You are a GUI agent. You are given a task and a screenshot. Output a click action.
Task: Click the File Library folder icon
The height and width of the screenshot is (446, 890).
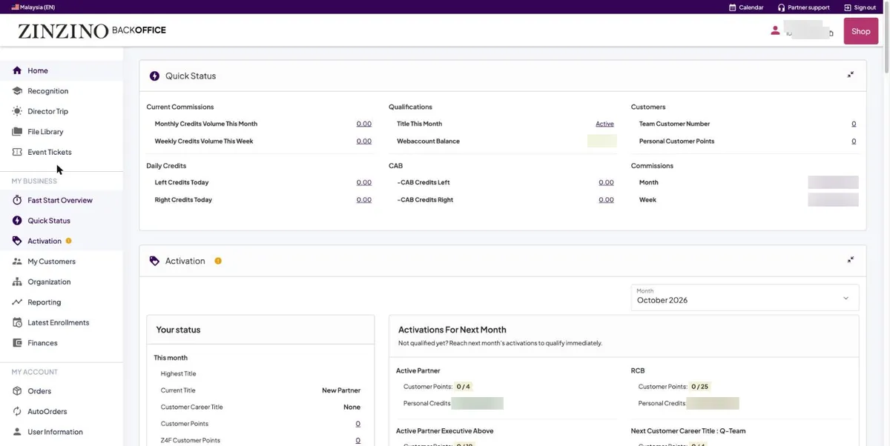pyautogui.click(x=17, y=132)
